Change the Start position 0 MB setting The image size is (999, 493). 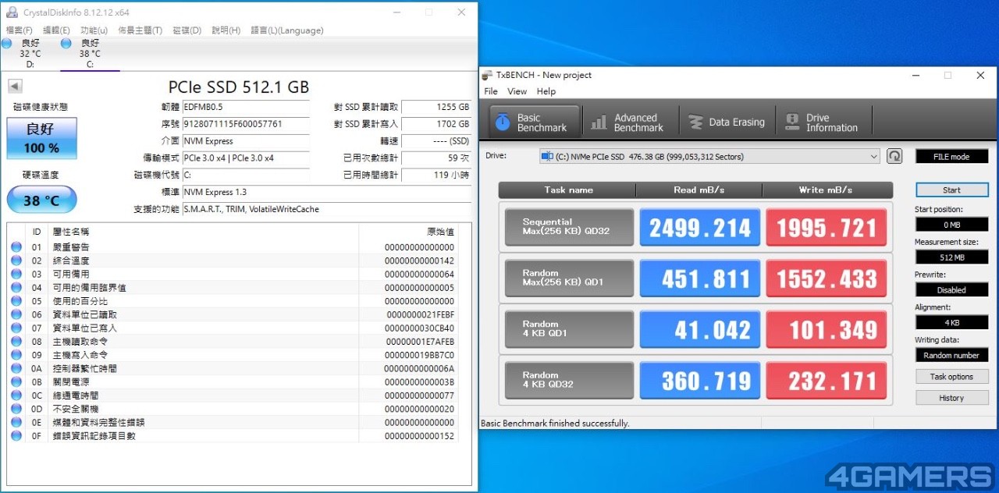952,225
